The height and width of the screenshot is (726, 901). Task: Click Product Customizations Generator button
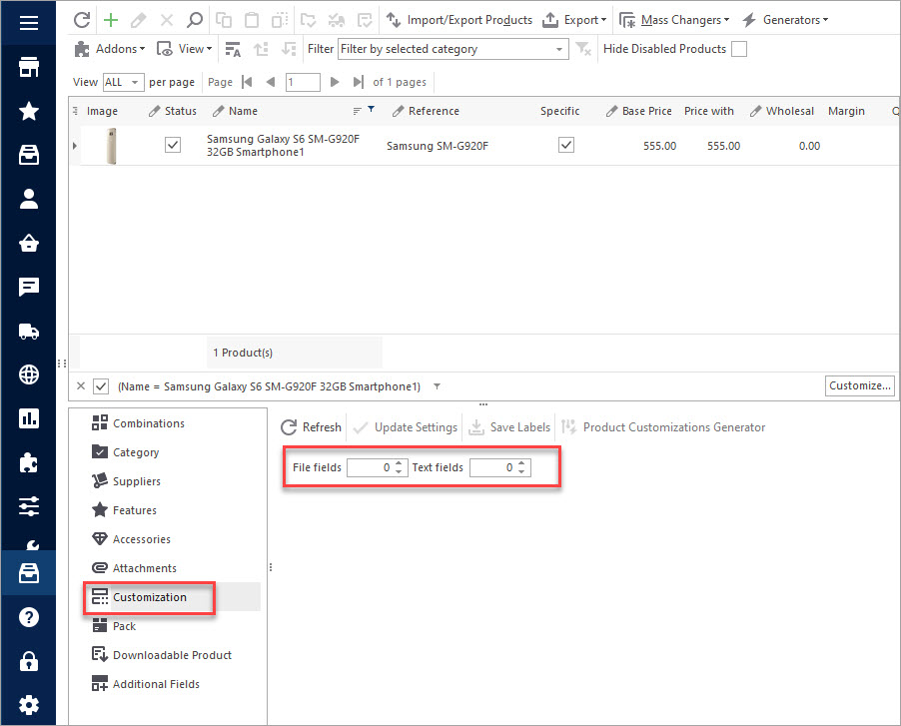tap(663, 427)
